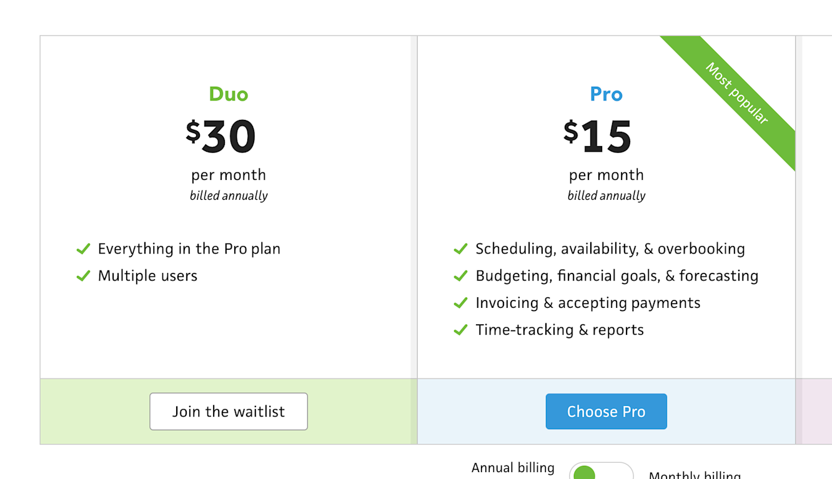832x479 pixels.
Task: Select the Monthly billing label
Action: pyautogui.click(x=695, y=475)
